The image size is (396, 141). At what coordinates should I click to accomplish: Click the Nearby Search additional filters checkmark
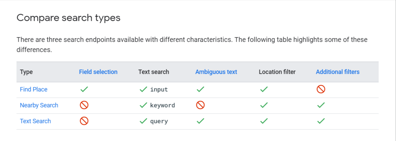[x=321, y=105]
